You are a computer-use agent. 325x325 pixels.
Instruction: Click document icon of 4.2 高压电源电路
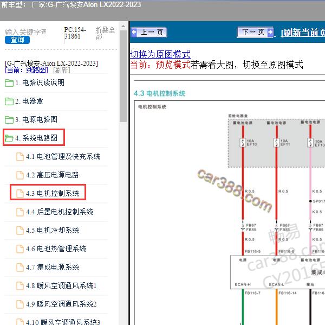tap(20, 175)
